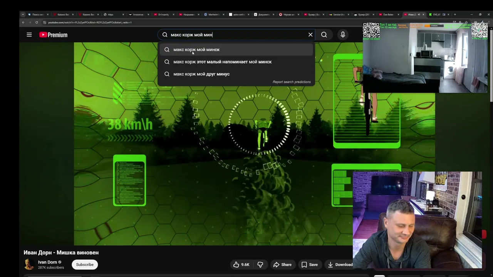Clear the search box with the X
Screen dimensions: 493x277
click(310, 35)
